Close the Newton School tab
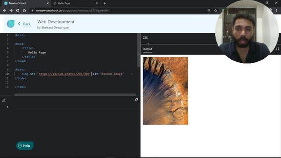Screen dimensions: 281x158 click(48, 3)
